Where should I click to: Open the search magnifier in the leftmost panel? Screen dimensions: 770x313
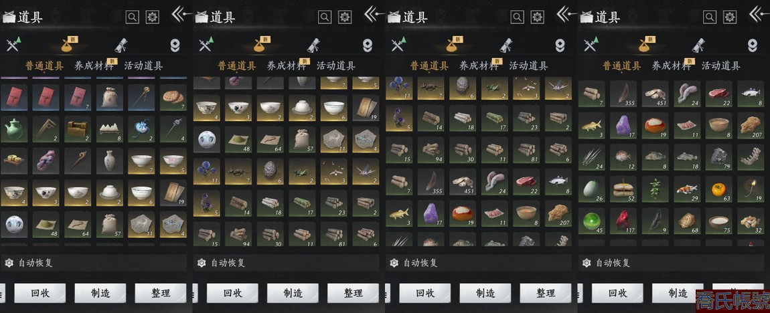(x=132, y=17)
